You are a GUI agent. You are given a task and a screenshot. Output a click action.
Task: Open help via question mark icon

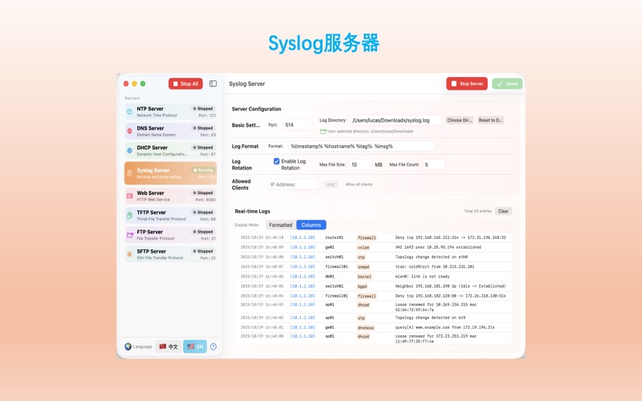pyautogui.click(x=213, y=346)
